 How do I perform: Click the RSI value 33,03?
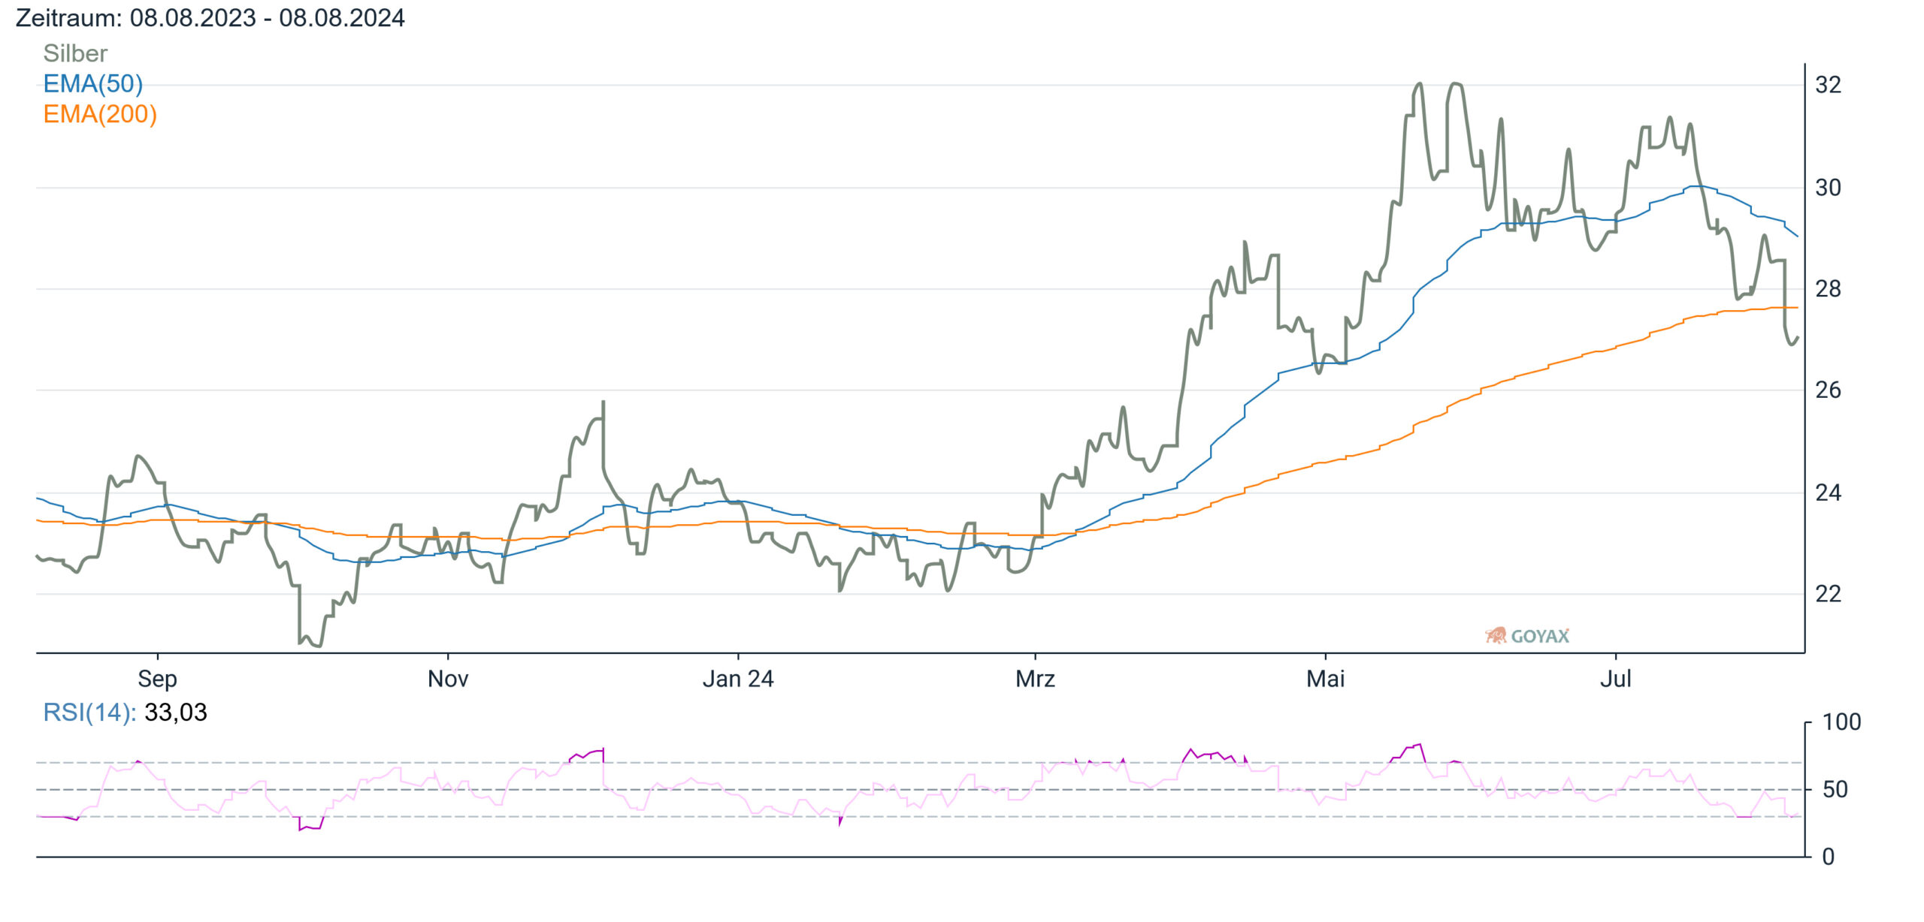[176, 713]
